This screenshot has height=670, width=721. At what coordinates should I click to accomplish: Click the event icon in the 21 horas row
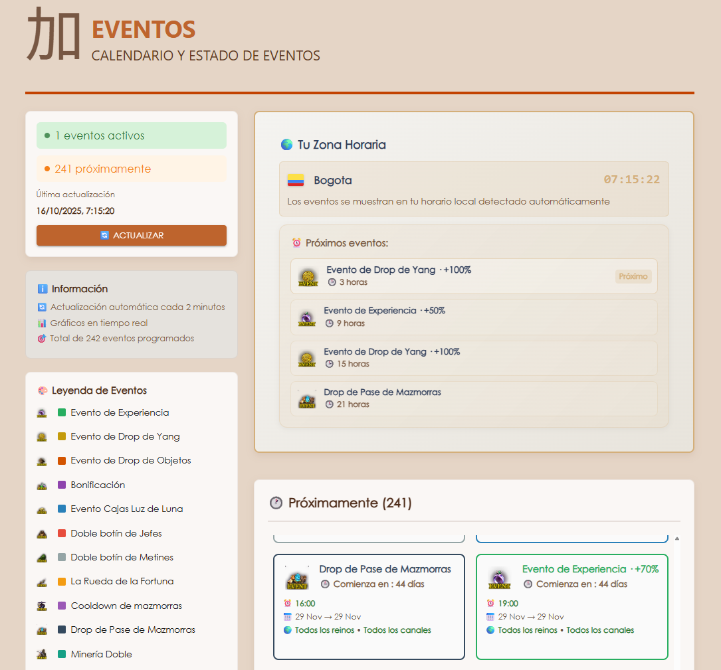pyautogui.click(x=307, y=399)
